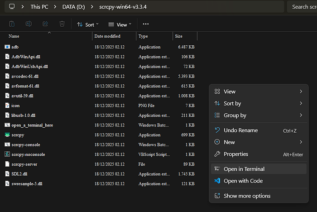Select Show more options
317x212 pixels.
[x=259, y=196]
